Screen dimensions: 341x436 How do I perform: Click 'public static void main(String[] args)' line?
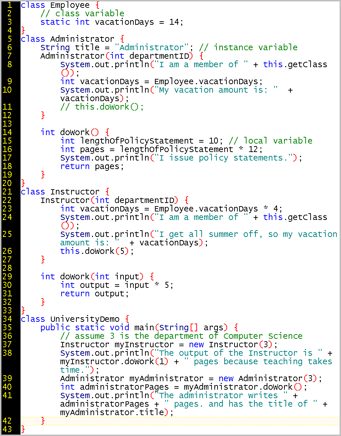(x=134, y=328)
